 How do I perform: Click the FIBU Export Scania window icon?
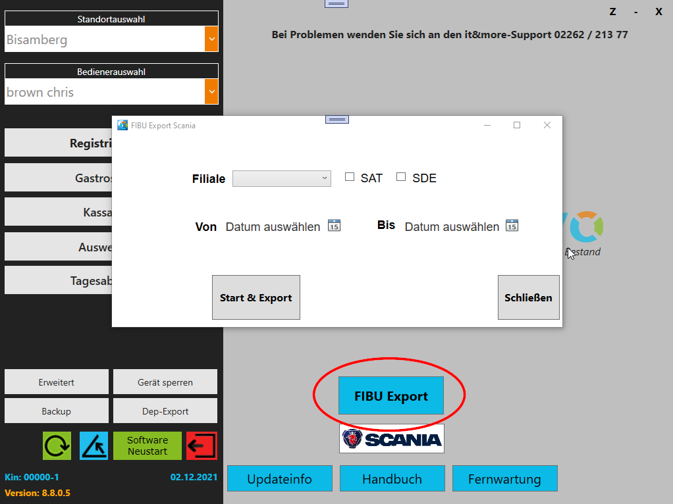point(122,125)
